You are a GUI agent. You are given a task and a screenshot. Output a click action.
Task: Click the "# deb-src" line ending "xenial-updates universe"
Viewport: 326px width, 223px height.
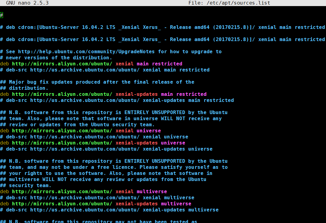coord(106,149)
